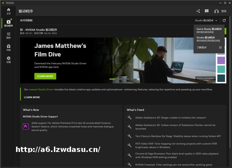This screenshot has width=232, height=168.
Task: Open the Drivers (驱动程序) sidebar icon
Action: [x=9, y=23]
